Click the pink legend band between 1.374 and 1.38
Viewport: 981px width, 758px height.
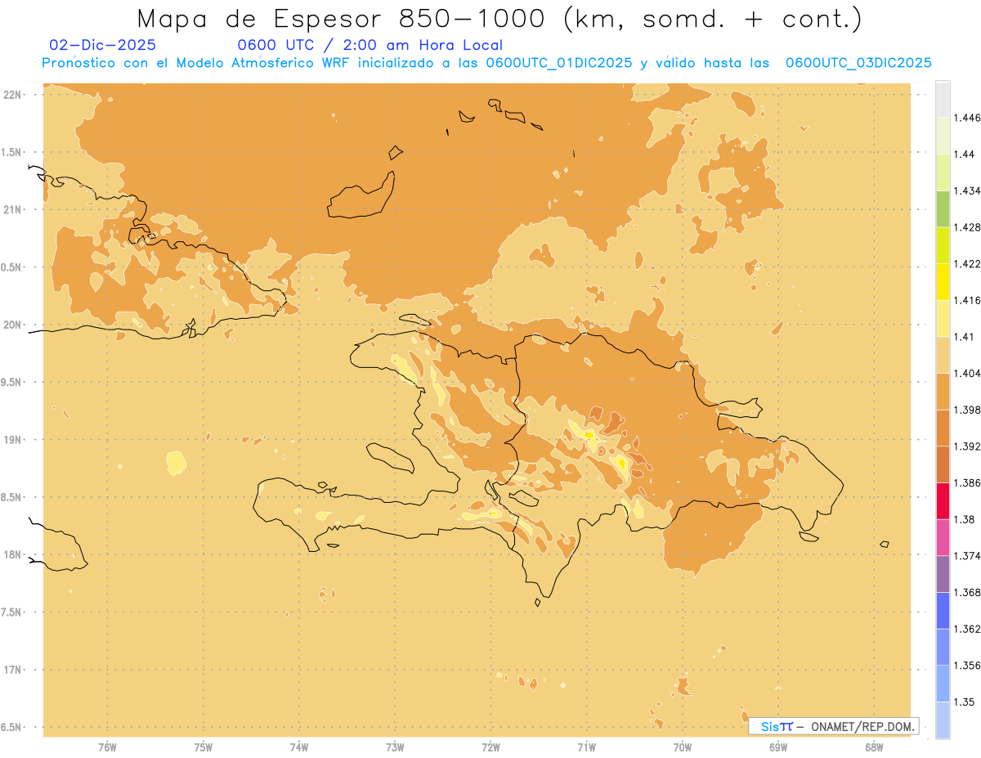943,537
